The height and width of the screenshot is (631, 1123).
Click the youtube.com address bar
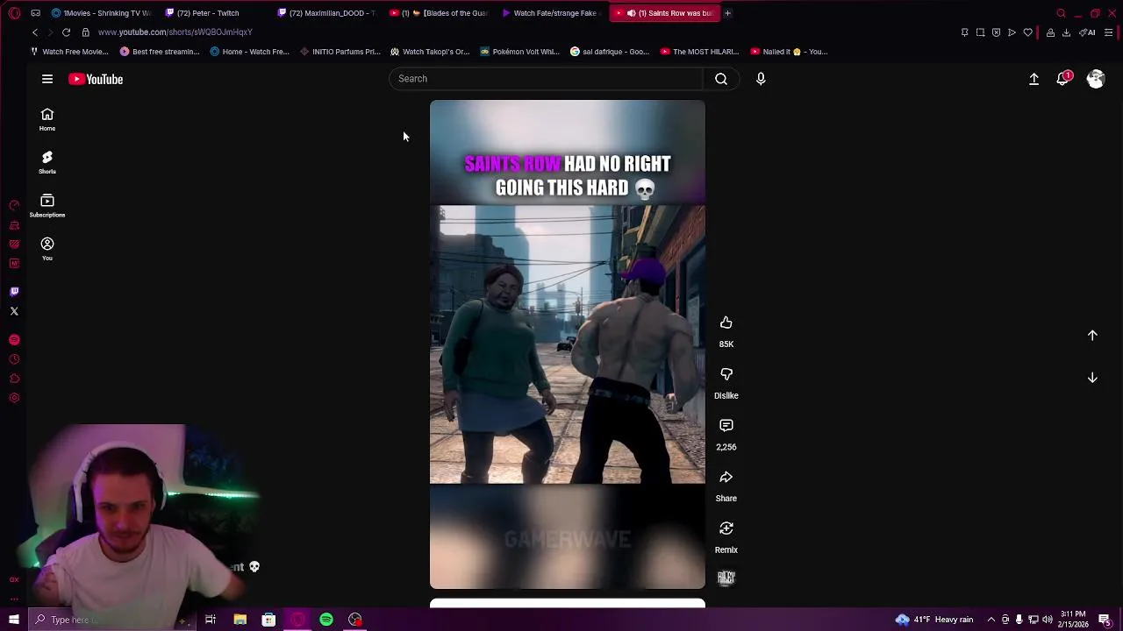pyautogui.click(x=175, y=32)
